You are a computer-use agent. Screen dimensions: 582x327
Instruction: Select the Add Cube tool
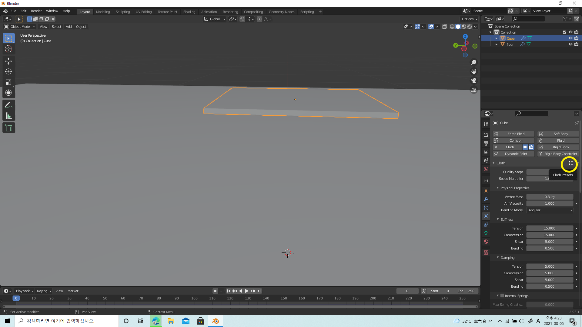point(8,128)
